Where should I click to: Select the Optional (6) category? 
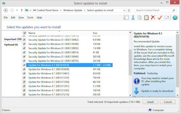11,45
